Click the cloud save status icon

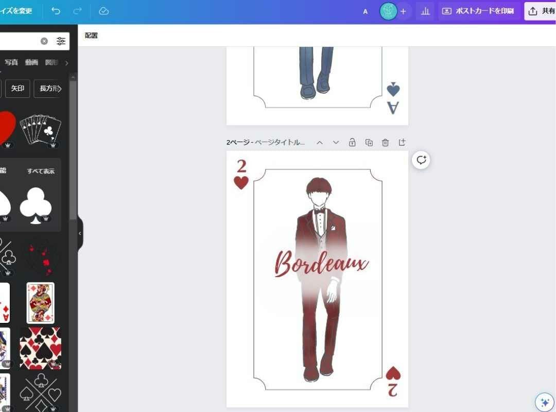[103, 11]
